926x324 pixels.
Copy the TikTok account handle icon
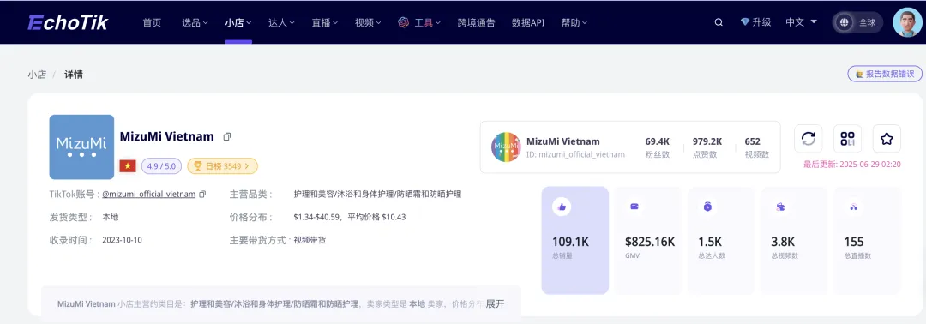point(202,195)
